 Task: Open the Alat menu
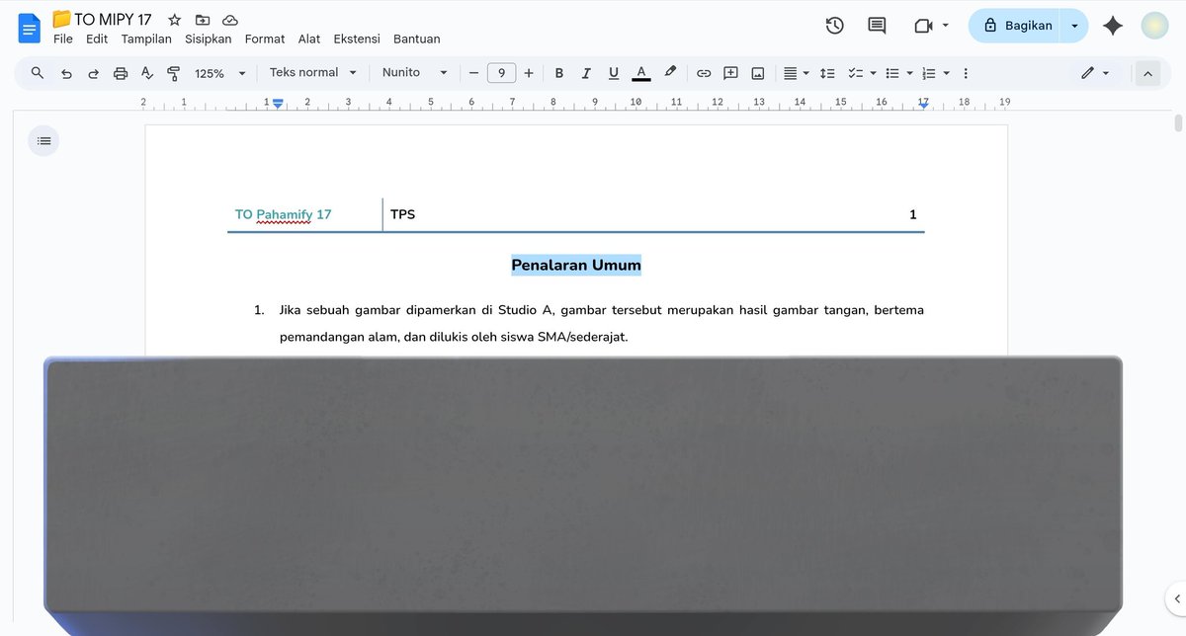309,40
